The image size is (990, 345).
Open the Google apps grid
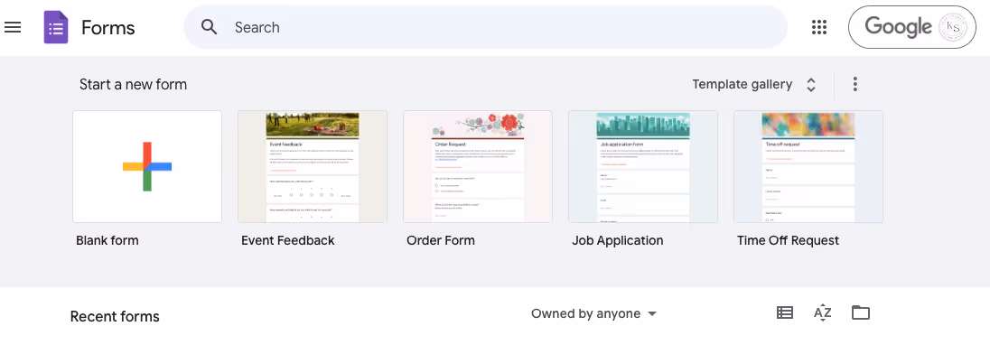[819, 27]
